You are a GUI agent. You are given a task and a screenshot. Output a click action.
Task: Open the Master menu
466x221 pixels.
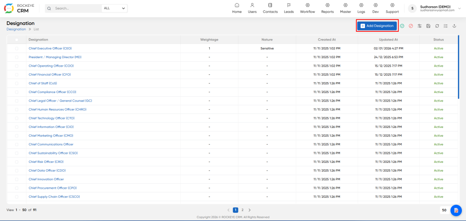pyautogui.click(x=346, y=8)
